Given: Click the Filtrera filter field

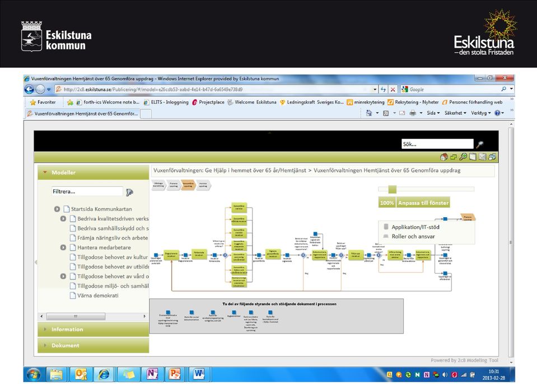Looking at the screenshot, I should [87, 191].
